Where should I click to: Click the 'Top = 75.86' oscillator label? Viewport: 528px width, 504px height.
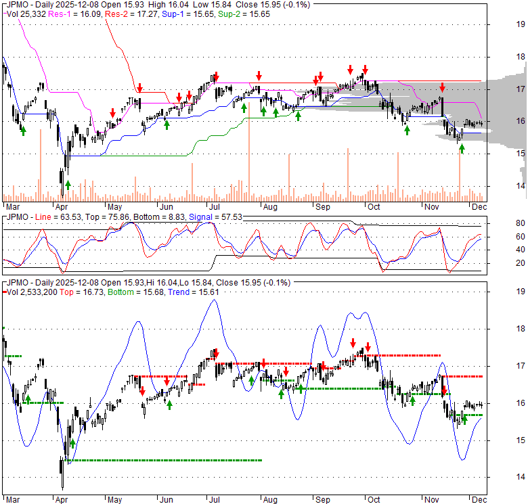107,217
